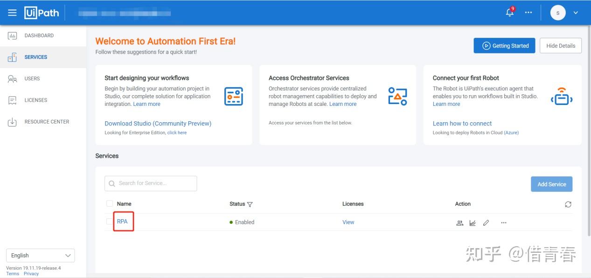591x278 pixels.
Task: Open the Enterprise Edition 'click here' link
Action: 177,133
